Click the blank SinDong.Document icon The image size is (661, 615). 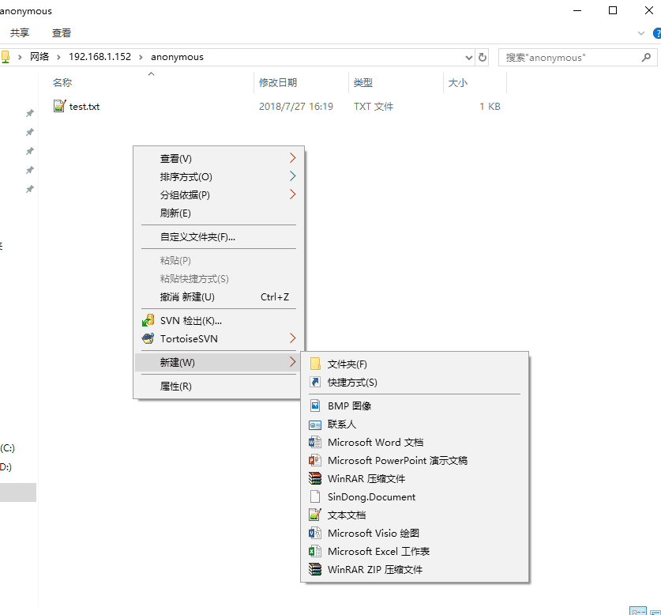(x=315, y=496)
